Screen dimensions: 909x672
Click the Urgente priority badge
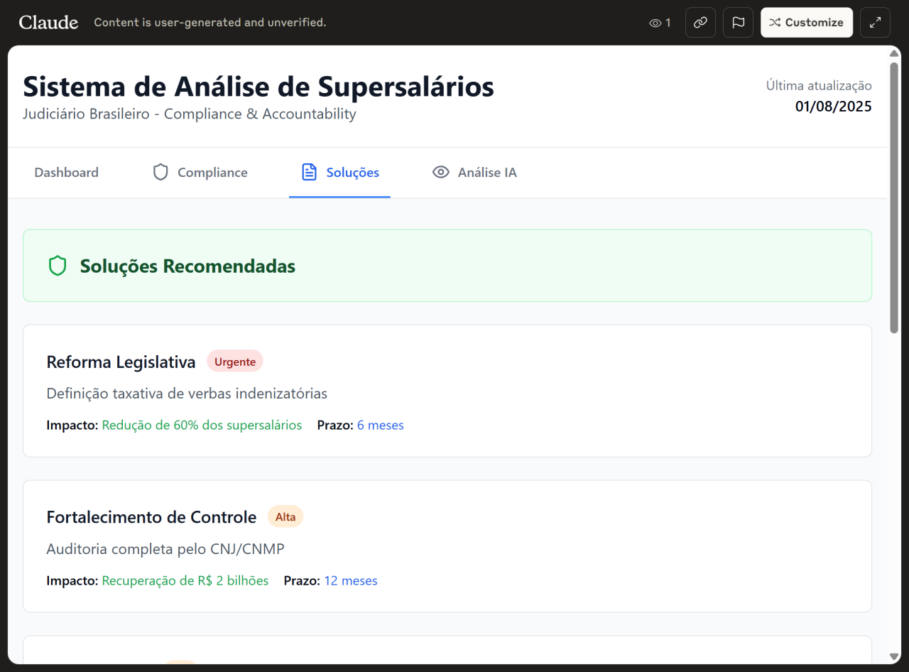click(x=235, y=362)
